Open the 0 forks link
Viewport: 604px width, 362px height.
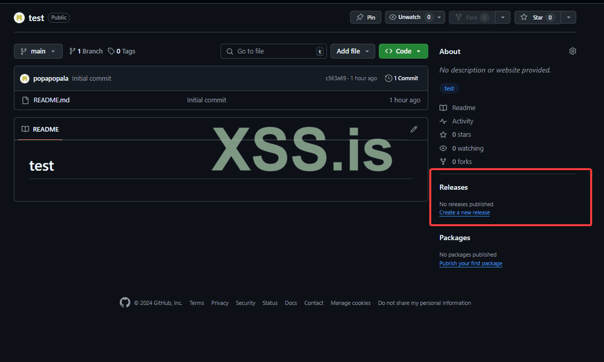click(462, 161)
